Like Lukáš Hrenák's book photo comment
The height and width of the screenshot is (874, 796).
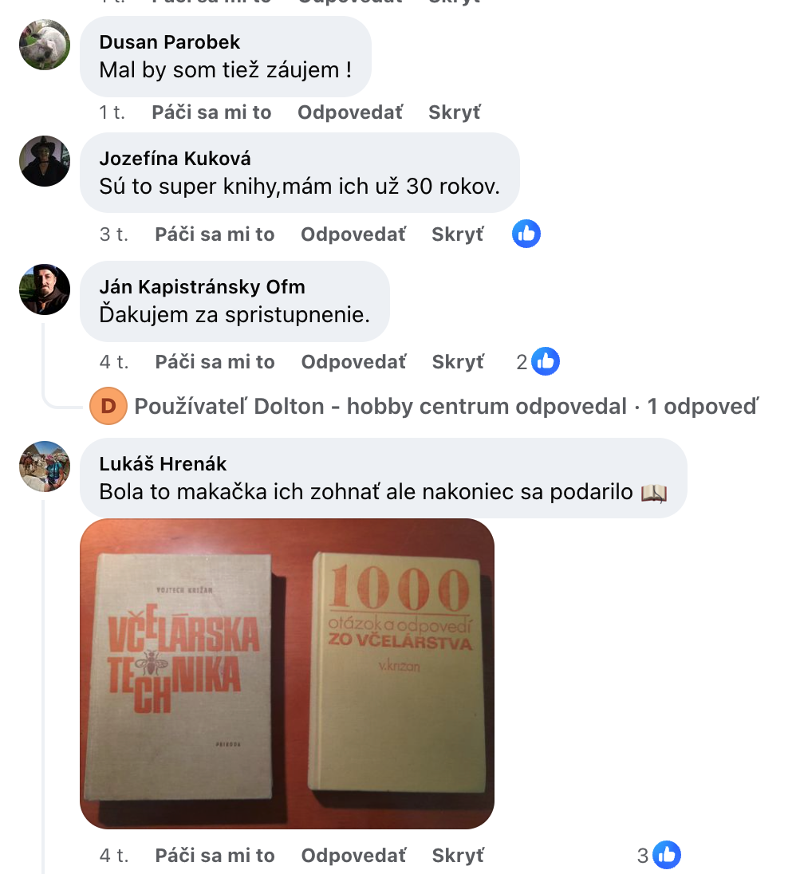(x=215, y=856)
